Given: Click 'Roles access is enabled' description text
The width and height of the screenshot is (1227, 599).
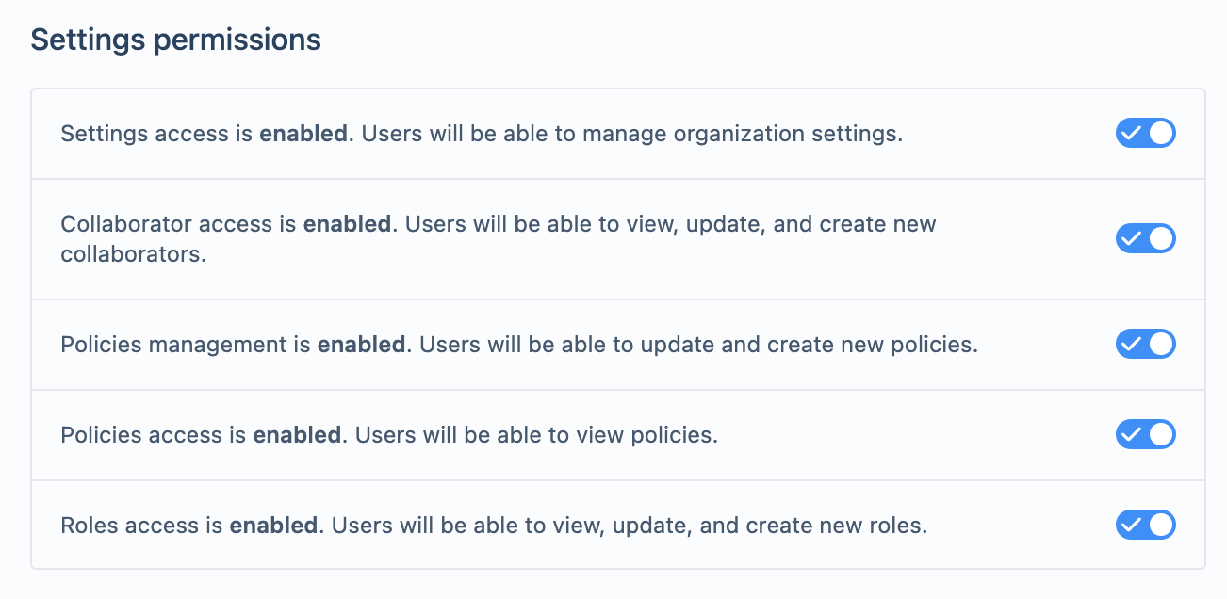Looking at the screenshot, I should (494, 526).
